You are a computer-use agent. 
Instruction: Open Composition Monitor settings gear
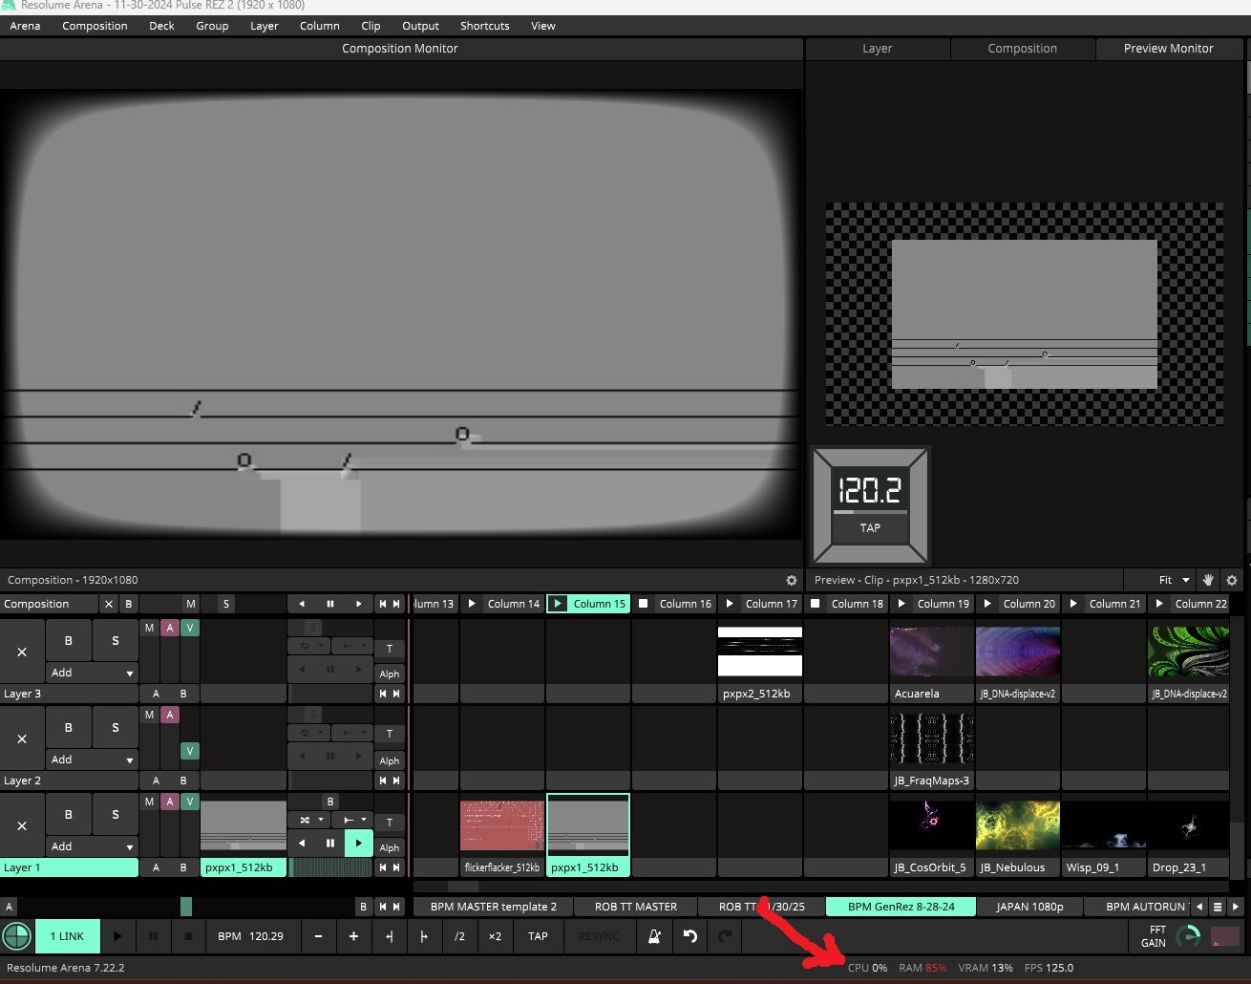tap(791, 580)
